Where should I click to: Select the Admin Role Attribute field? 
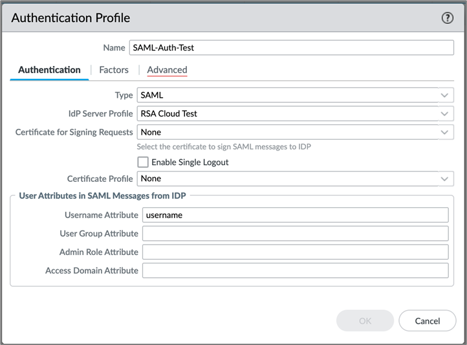[x=295, y=252]
